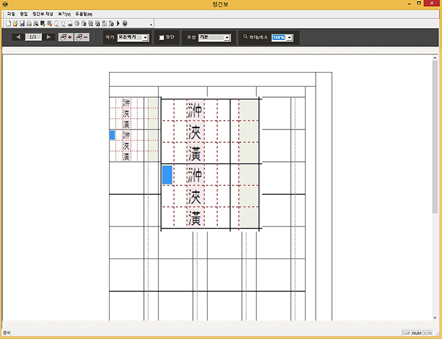Click vertical scrollbar thumb
Viewport: 442px width, 339px height.
435,137
